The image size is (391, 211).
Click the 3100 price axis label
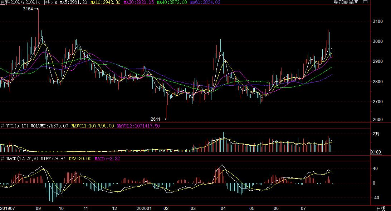click(377, 21)
